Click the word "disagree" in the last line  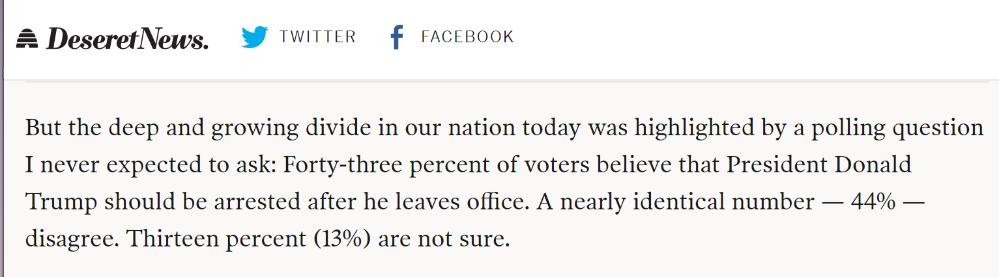(x=71, y=239)
